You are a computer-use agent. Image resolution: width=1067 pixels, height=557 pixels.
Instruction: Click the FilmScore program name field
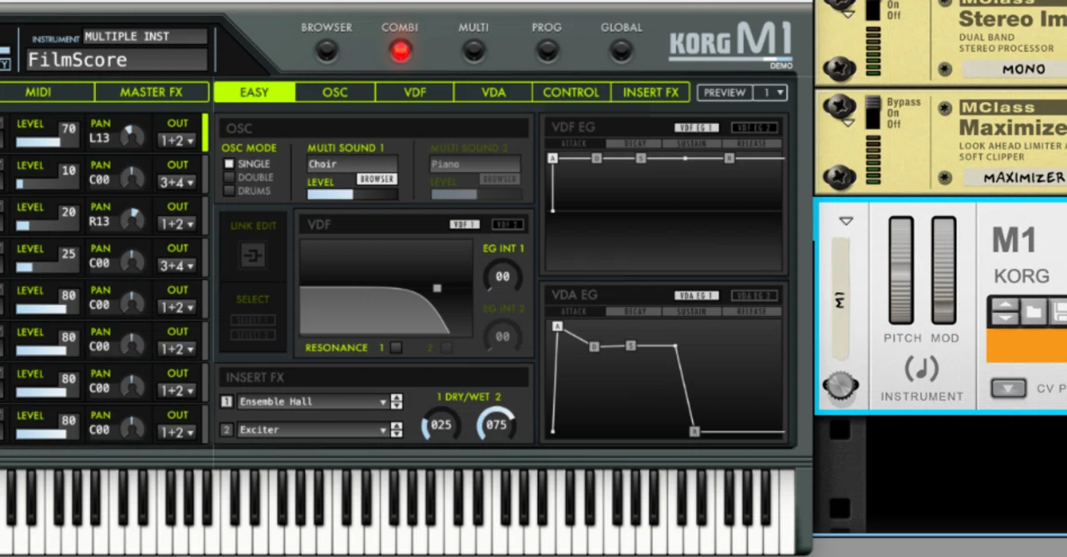point(117,60)
